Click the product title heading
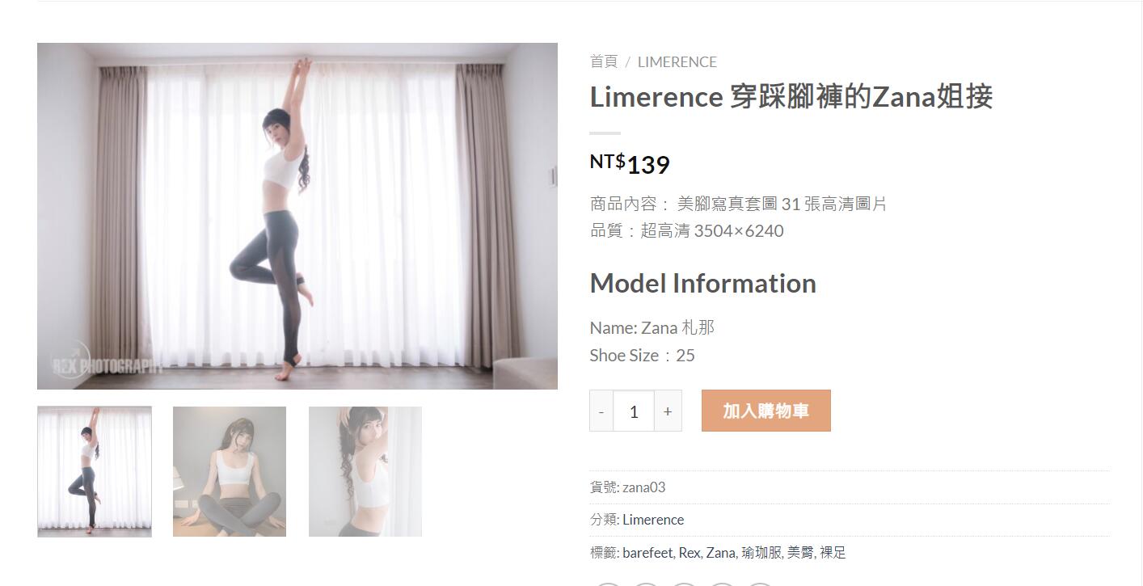Viewport: 1143px width, 586px height. click(791, 97)
